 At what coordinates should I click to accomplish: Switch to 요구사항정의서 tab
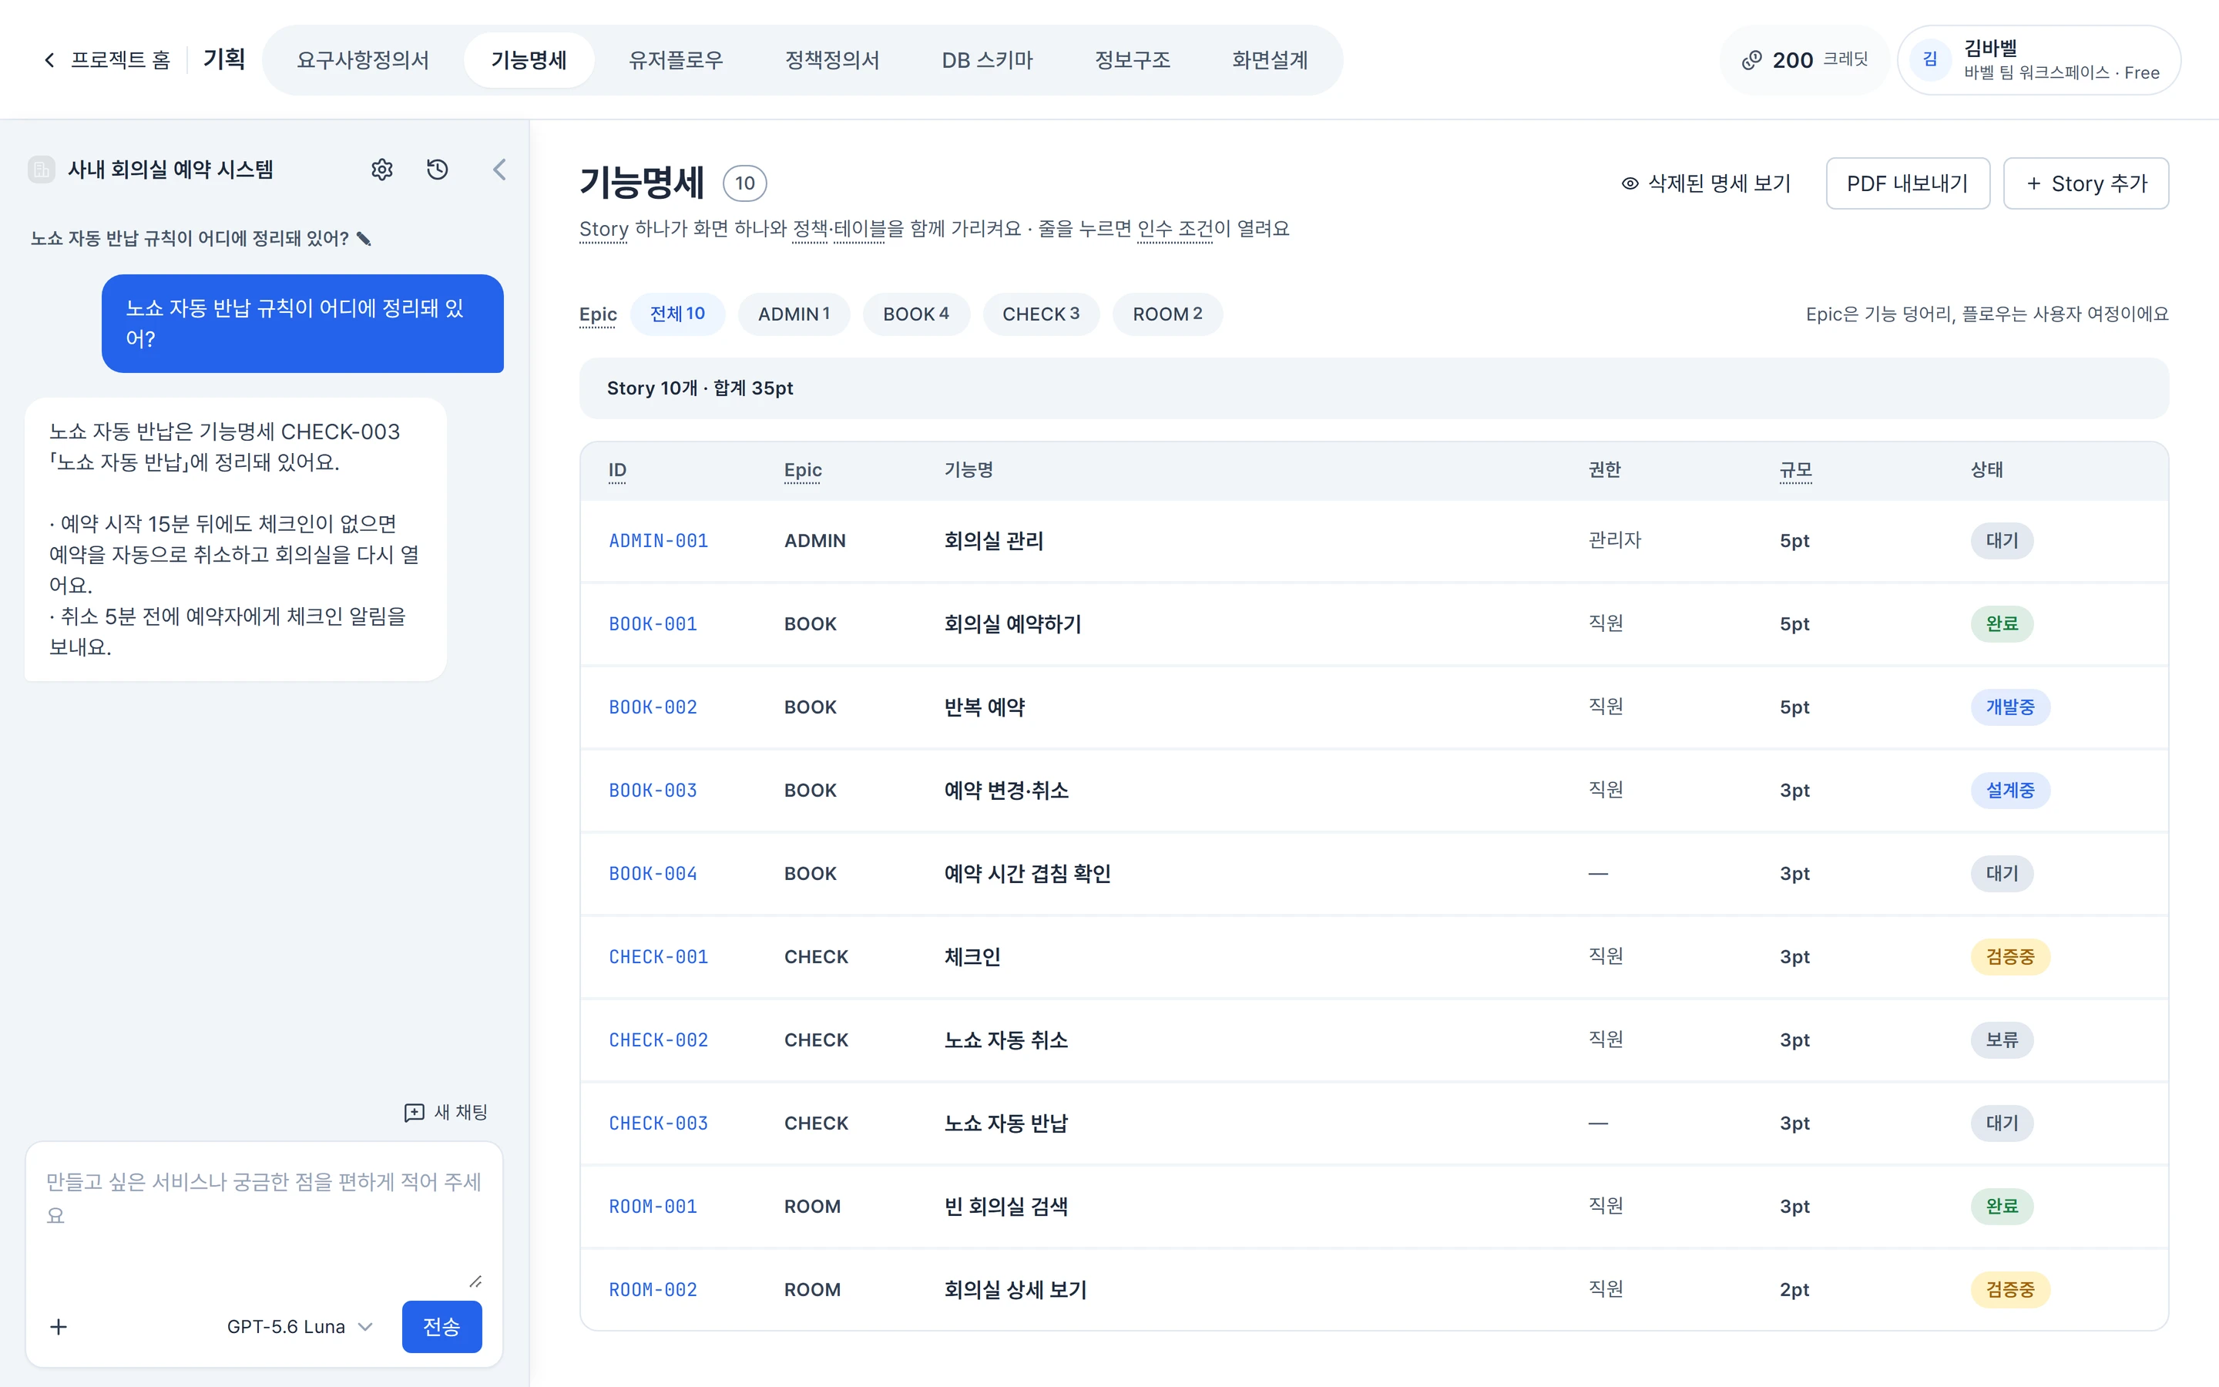(x=363, y=61)
